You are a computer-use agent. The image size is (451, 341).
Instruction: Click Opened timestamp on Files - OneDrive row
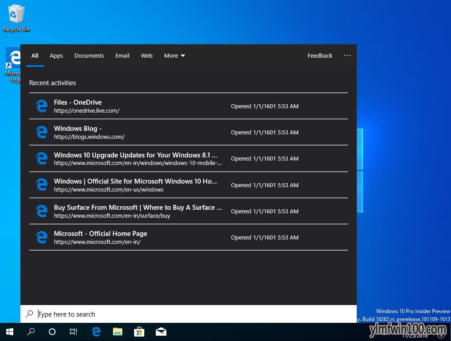point(265,106)
